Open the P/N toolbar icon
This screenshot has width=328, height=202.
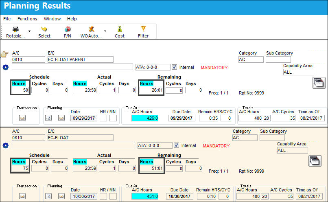pos(68,29)
